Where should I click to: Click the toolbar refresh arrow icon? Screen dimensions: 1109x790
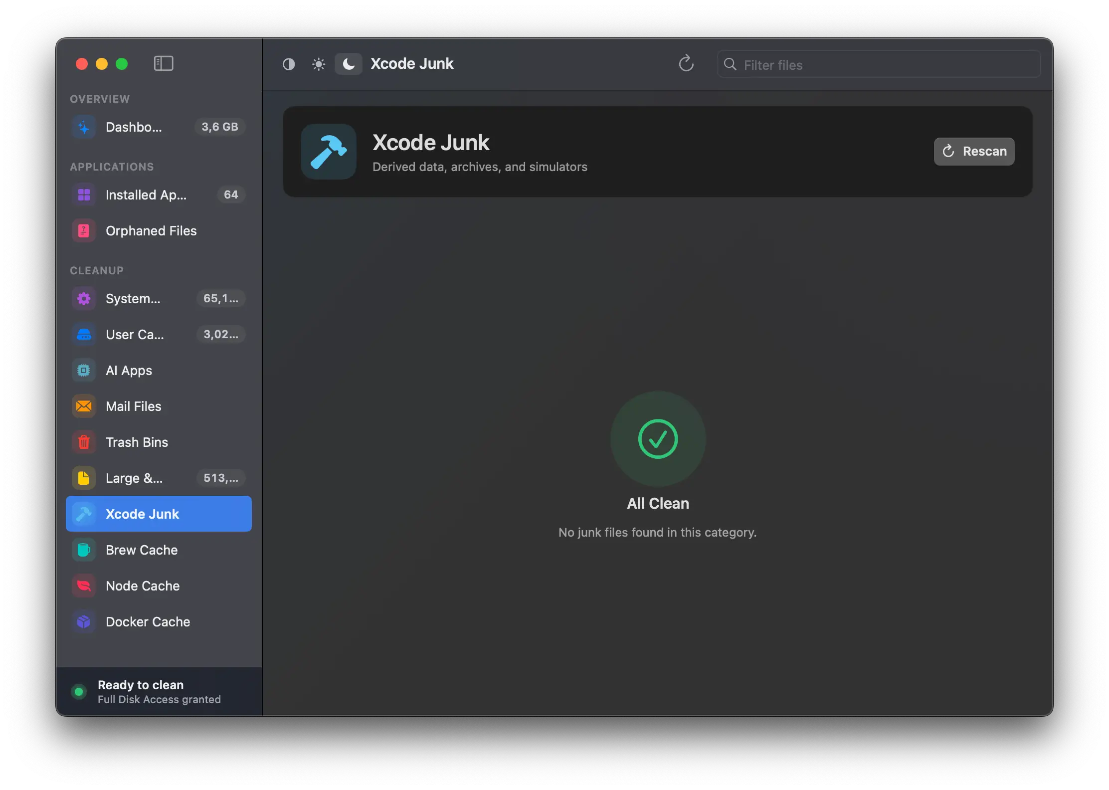click(686, 63)
